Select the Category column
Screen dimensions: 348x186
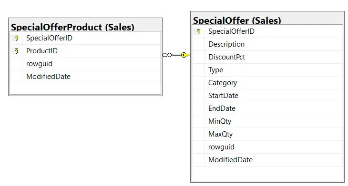[267, 83]
